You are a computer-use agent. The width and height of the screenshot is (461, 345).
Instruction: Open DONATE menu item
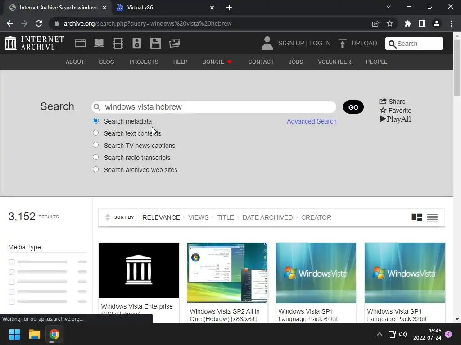click(x=217, y=62)
